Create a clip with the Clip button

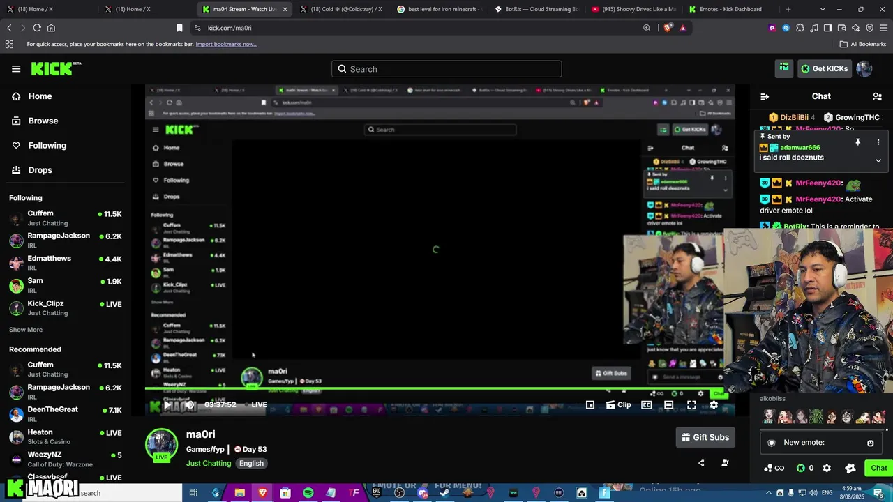coord(619,405)
